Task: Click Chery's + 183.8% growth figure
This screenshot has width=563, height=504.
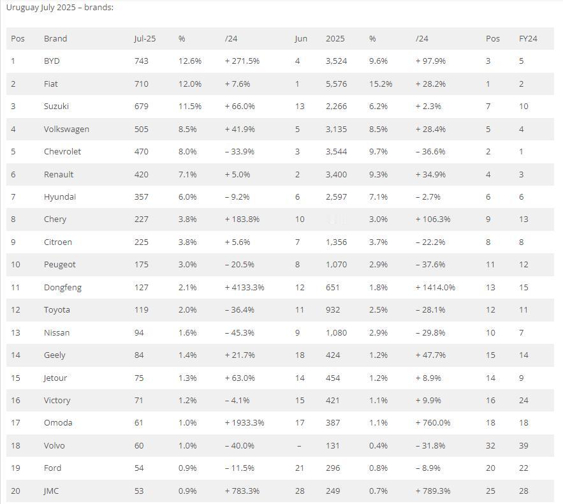Action: click(x=242, y=219)
